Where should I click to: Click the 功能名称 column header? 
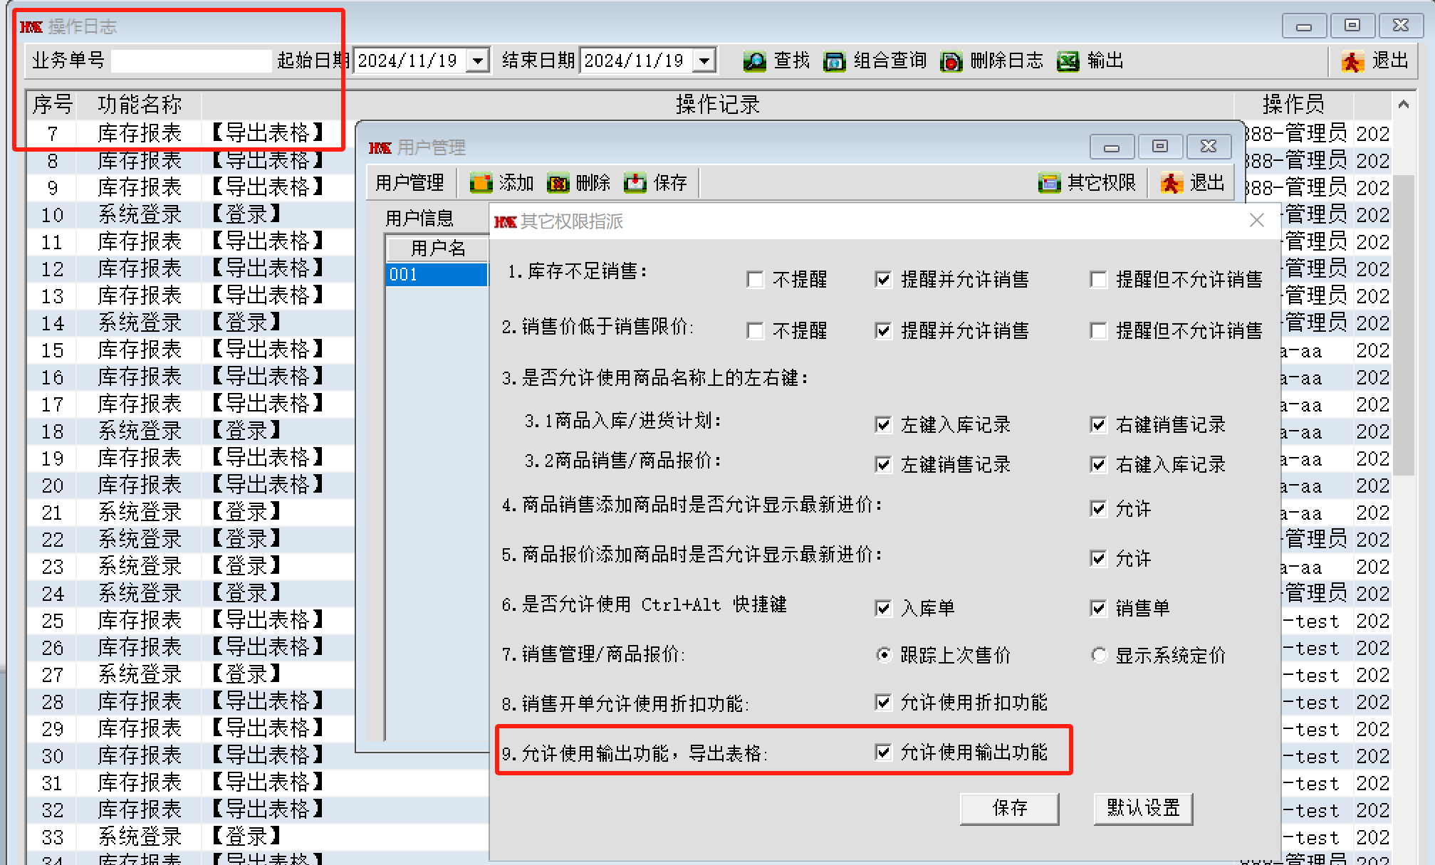(140, 105)
